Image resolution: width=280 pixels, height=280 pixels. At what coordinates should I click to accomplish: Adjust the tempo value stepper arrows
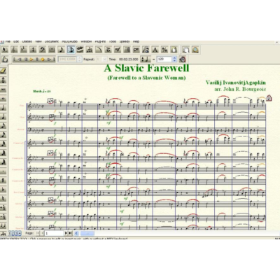pos(175,59)
